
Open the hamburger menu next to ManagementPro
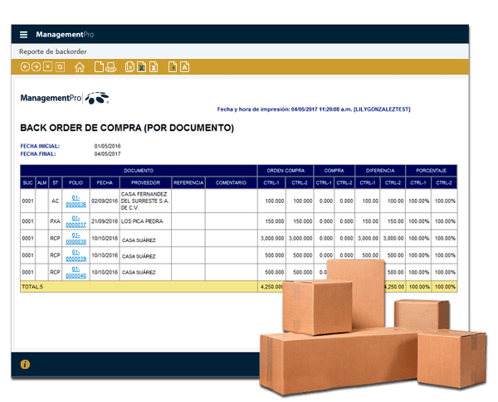[23, 34]
